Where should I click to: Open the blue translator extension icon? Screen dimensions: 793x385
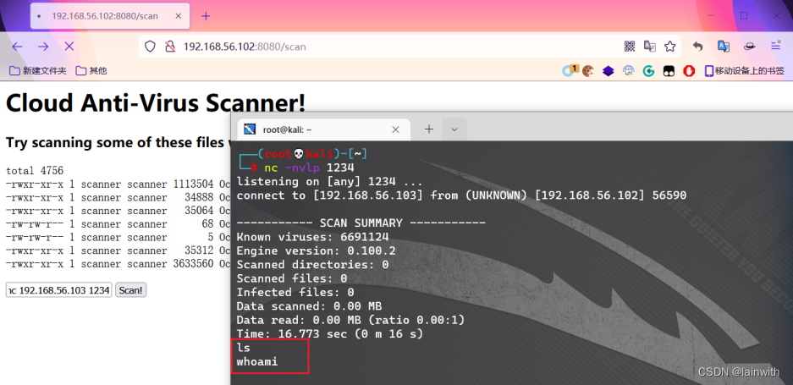(x=724, y=47)
